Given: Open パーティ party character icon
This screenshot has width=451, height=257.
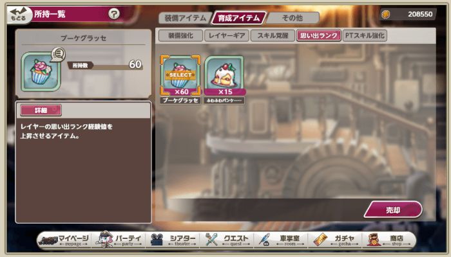Looking at the screenshot, I should [104, 239].
